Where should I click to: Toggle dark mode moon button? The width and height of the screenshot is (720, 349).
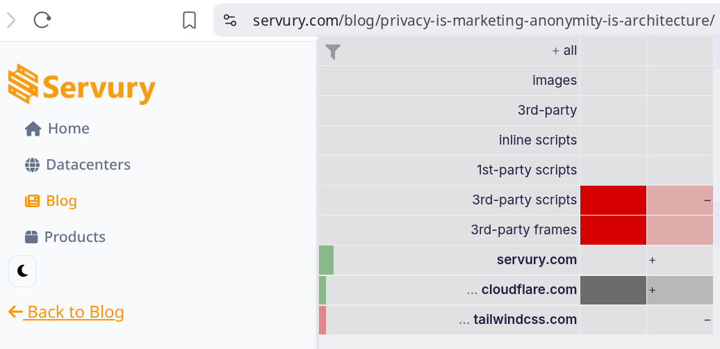(22, 271)
